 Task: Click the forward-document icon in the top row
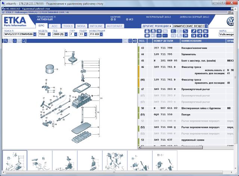[x=206, y=31]
